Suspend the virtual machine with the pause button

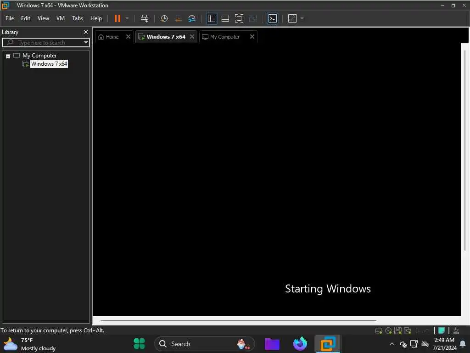click(x=117, y=18)
